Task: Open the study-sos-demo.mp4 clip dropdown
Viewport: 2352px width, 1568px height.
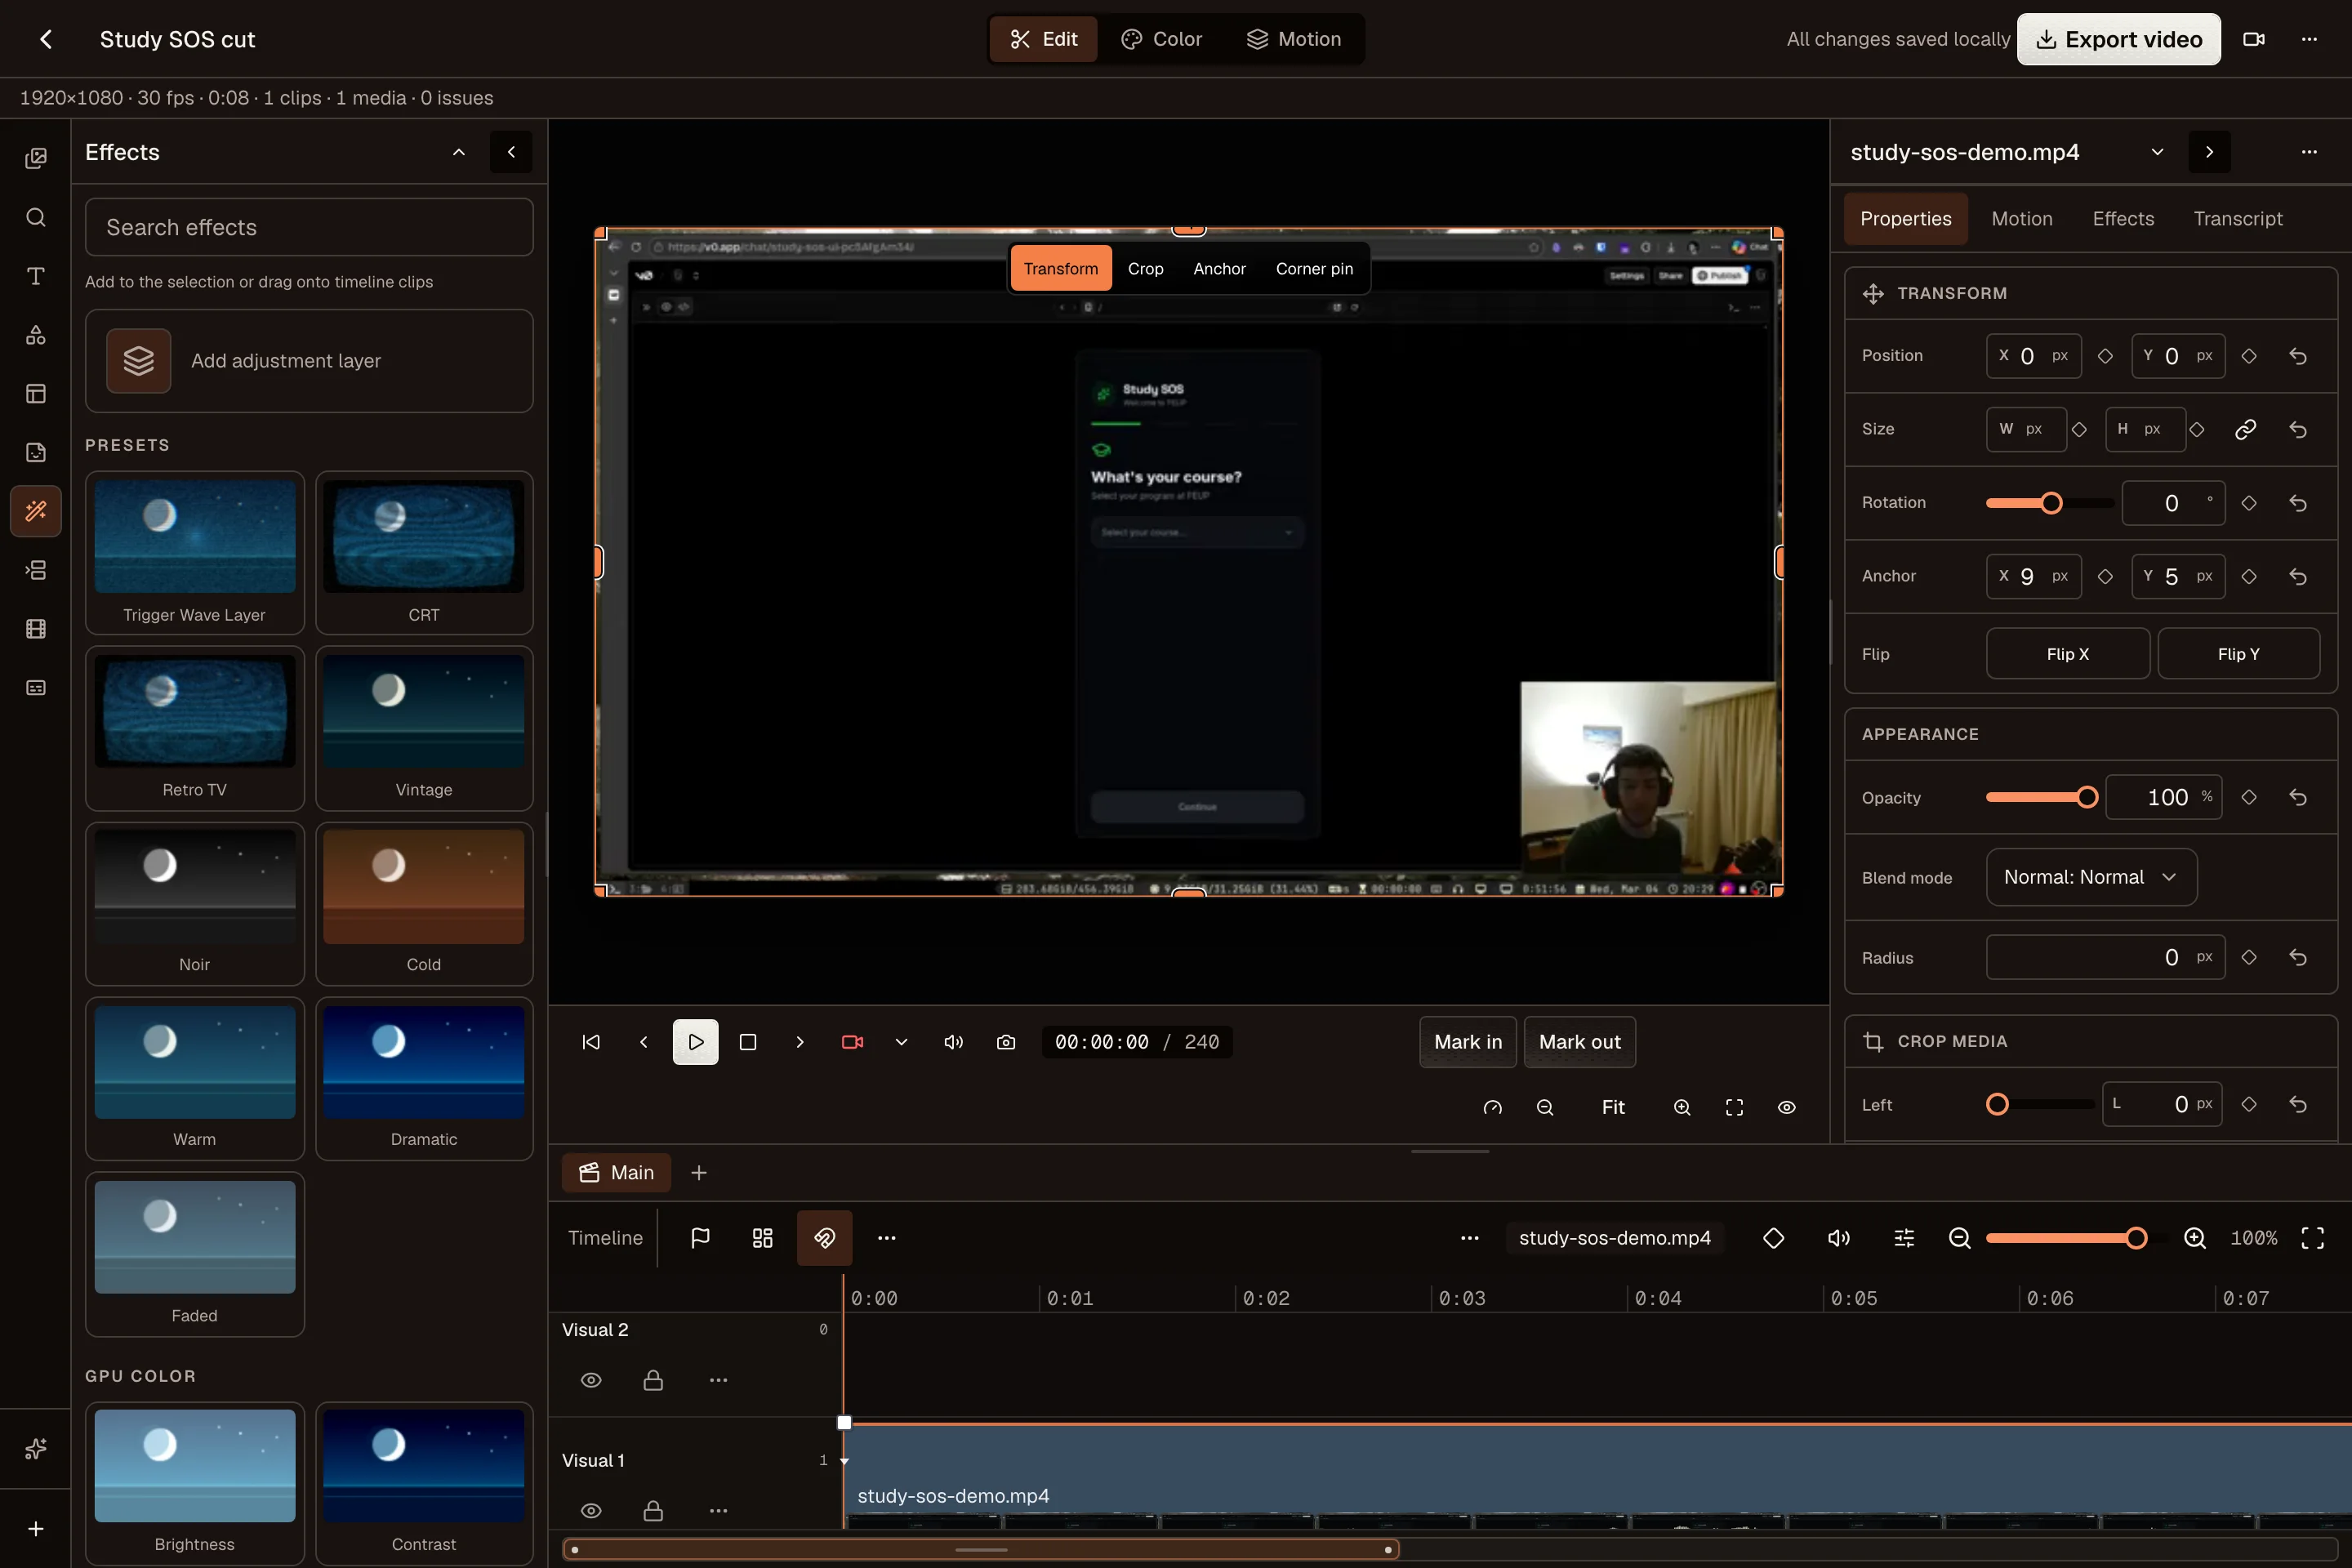Action: point(2157,152)
